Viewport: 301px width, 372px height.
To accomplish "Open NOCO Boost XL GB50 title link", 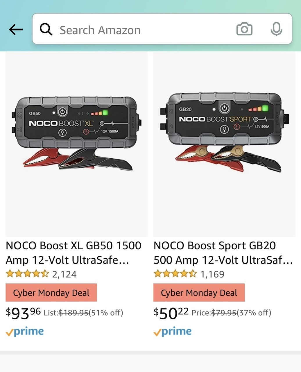I will (x=74, y=253).
